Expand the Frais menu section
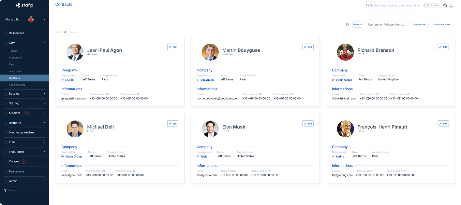This screenshot has height=205, width=461. [x=44, y=142]
